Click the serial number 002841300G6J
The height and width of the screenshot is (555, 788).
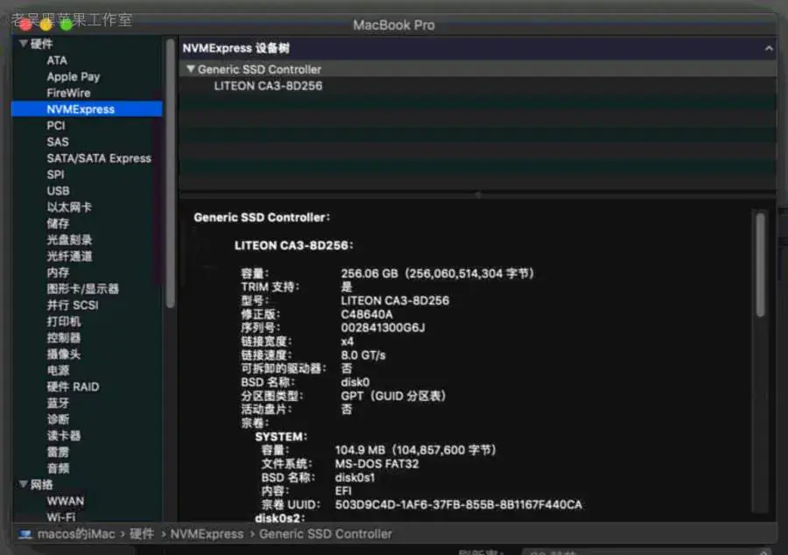383,327
